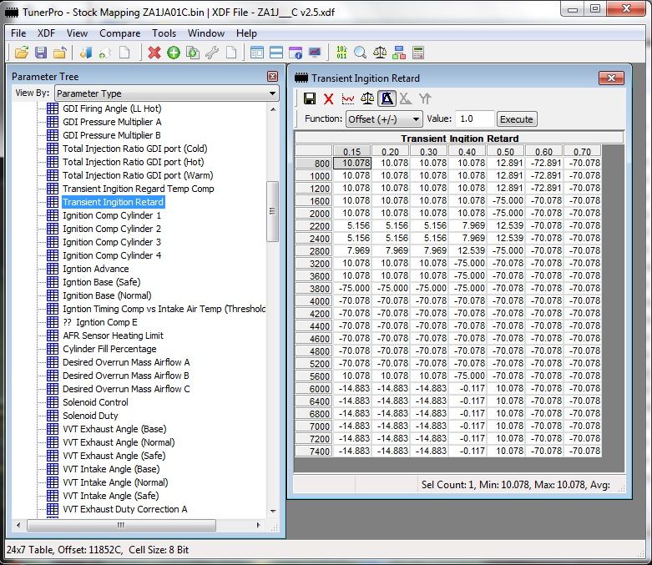This screenshot has height=565, width=652.
Task: Click the binary 101 hex editor icon
Action: [x=341, y=53]
